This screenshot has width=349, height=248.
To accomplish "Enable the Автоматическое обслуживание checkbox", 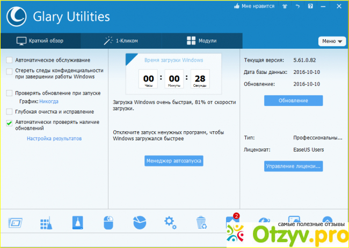I will pos(9,60).
